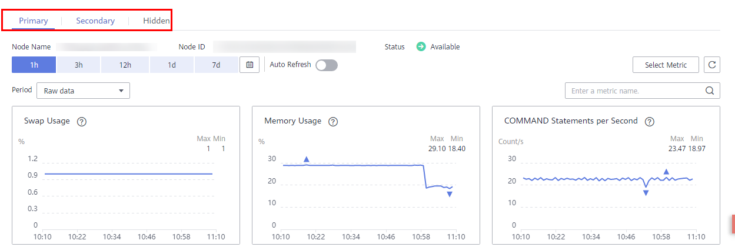Choose the 3h time range button

click(x=78, y=65)
